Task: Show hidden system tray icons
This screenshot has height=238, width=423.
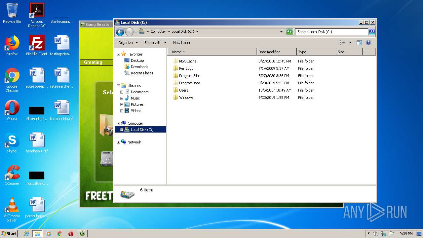Action: pos(368,234)
